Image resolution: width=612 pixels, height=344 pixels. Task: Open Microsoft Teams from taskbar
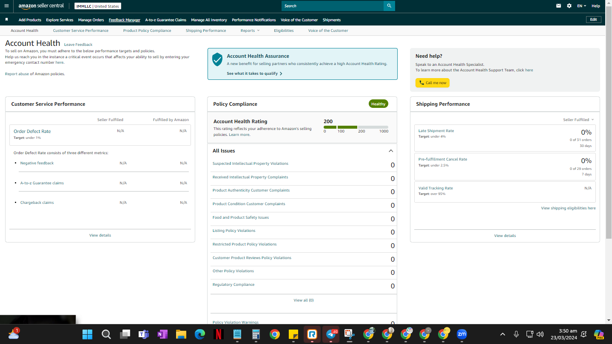pos(143,334)
